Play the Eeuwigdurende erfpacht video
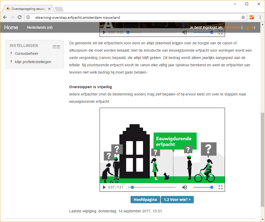The height and width of the screenshot is (222, 265). coord(104,187)
